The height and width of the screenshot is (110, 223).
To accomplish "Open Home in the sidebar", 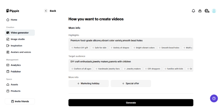I will click(x=14, y=20).
